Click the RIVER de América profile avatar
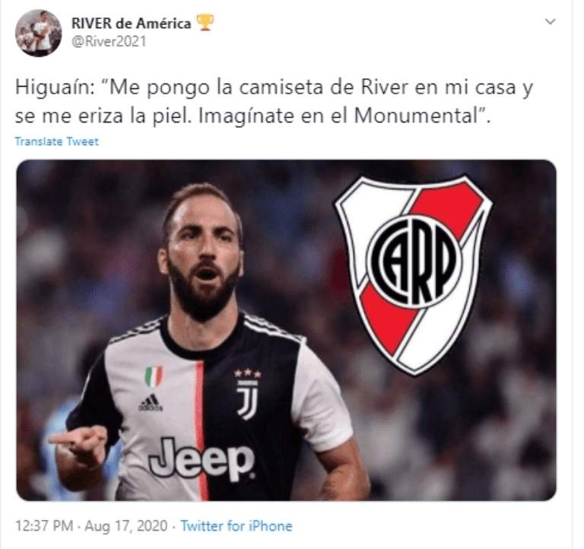 [x=38, y=33]
